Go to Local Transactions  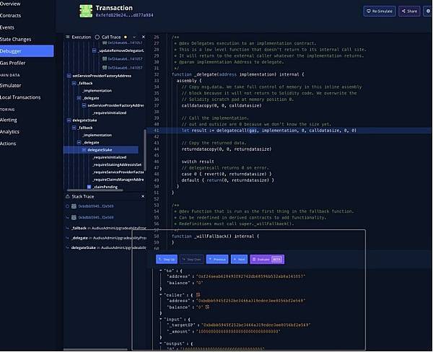(20, 97)
